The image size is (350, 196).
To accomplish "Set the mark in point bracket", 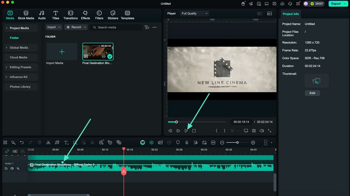I will click(x=216, y=131).
